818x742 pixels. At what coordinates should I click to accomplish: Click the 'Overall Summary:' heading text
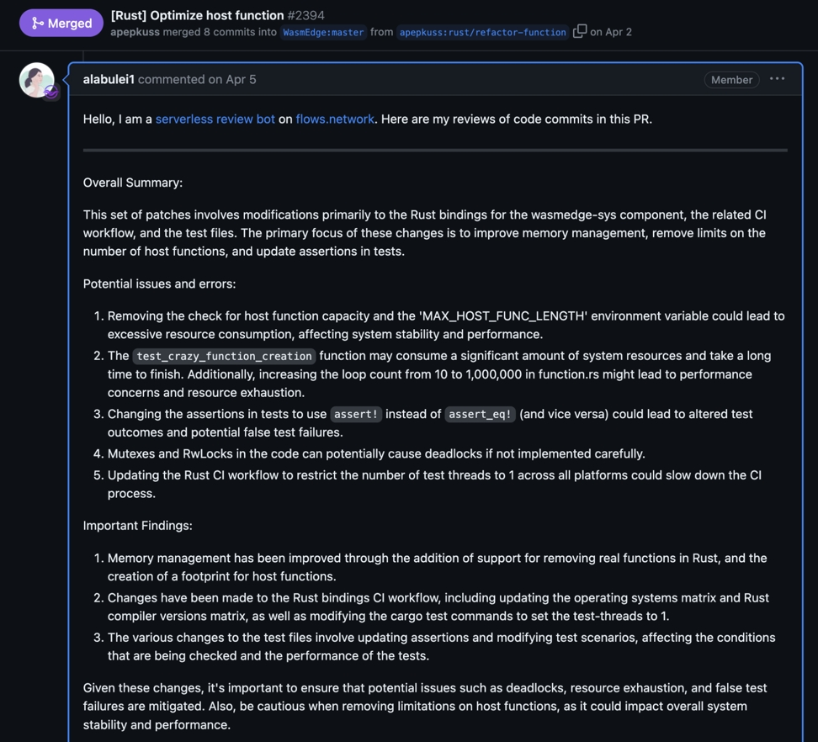(133, 183)
